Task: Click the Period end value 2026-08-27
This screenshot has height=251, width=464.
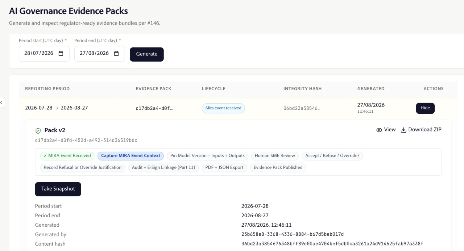Action: 255,216
